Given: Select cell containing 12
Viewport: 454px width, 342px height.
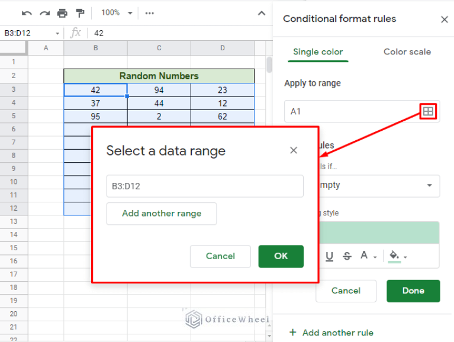Looking at the screenshot, I should 223,104.
